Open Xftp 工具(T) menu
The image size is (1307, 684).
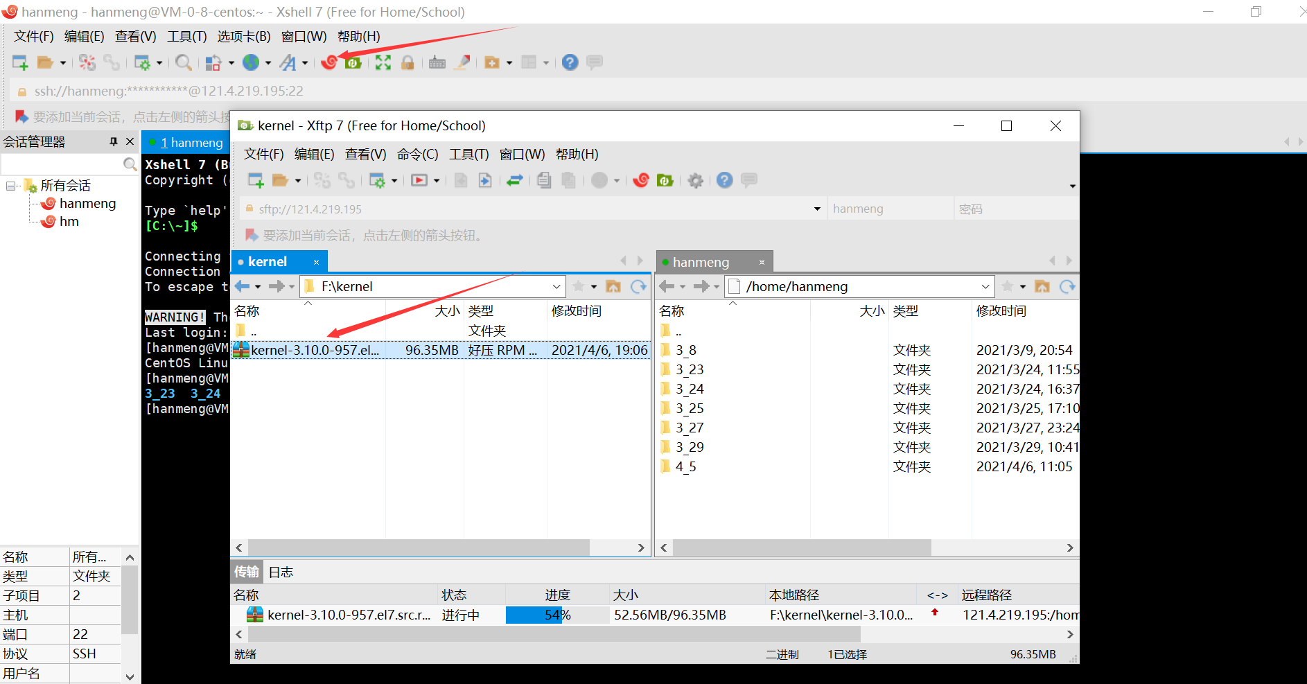[468, 155]
